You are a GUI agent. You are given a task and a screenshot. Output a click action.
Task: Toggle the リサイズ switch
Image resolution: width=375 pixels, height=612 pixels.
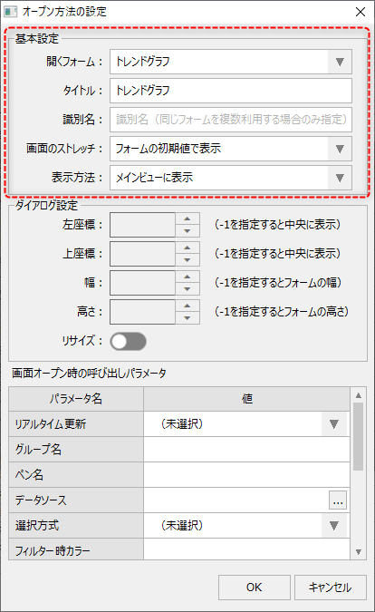129,342
